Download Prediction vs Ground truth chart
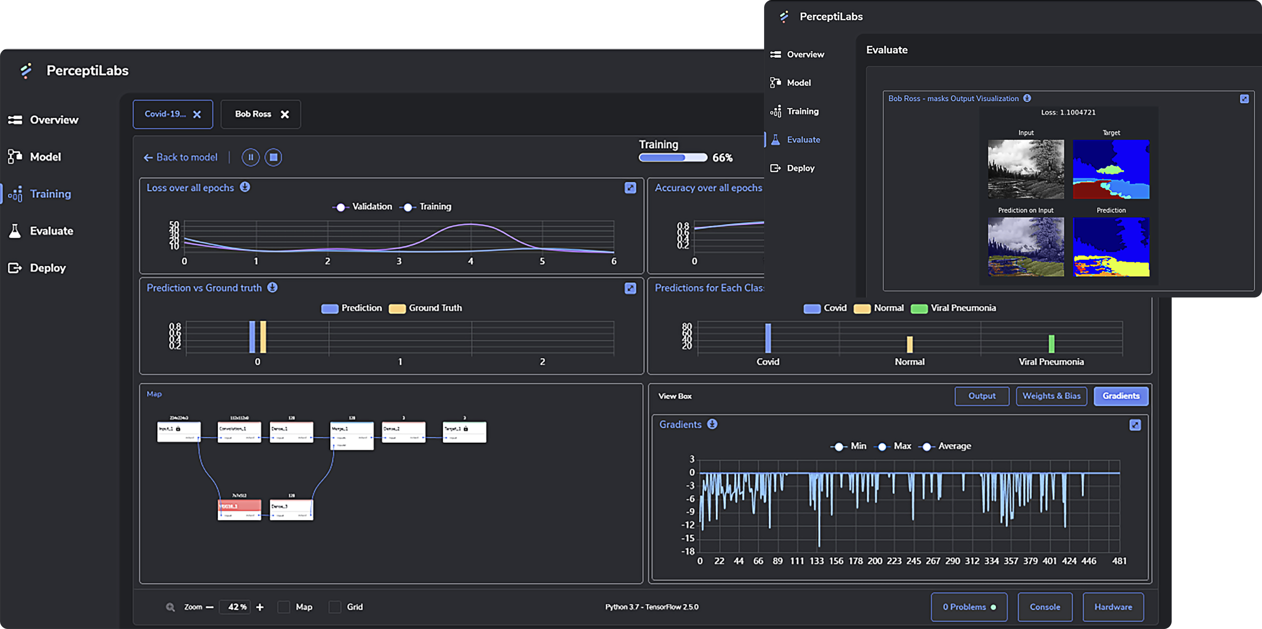1262x629 pixels. (273, 287)
